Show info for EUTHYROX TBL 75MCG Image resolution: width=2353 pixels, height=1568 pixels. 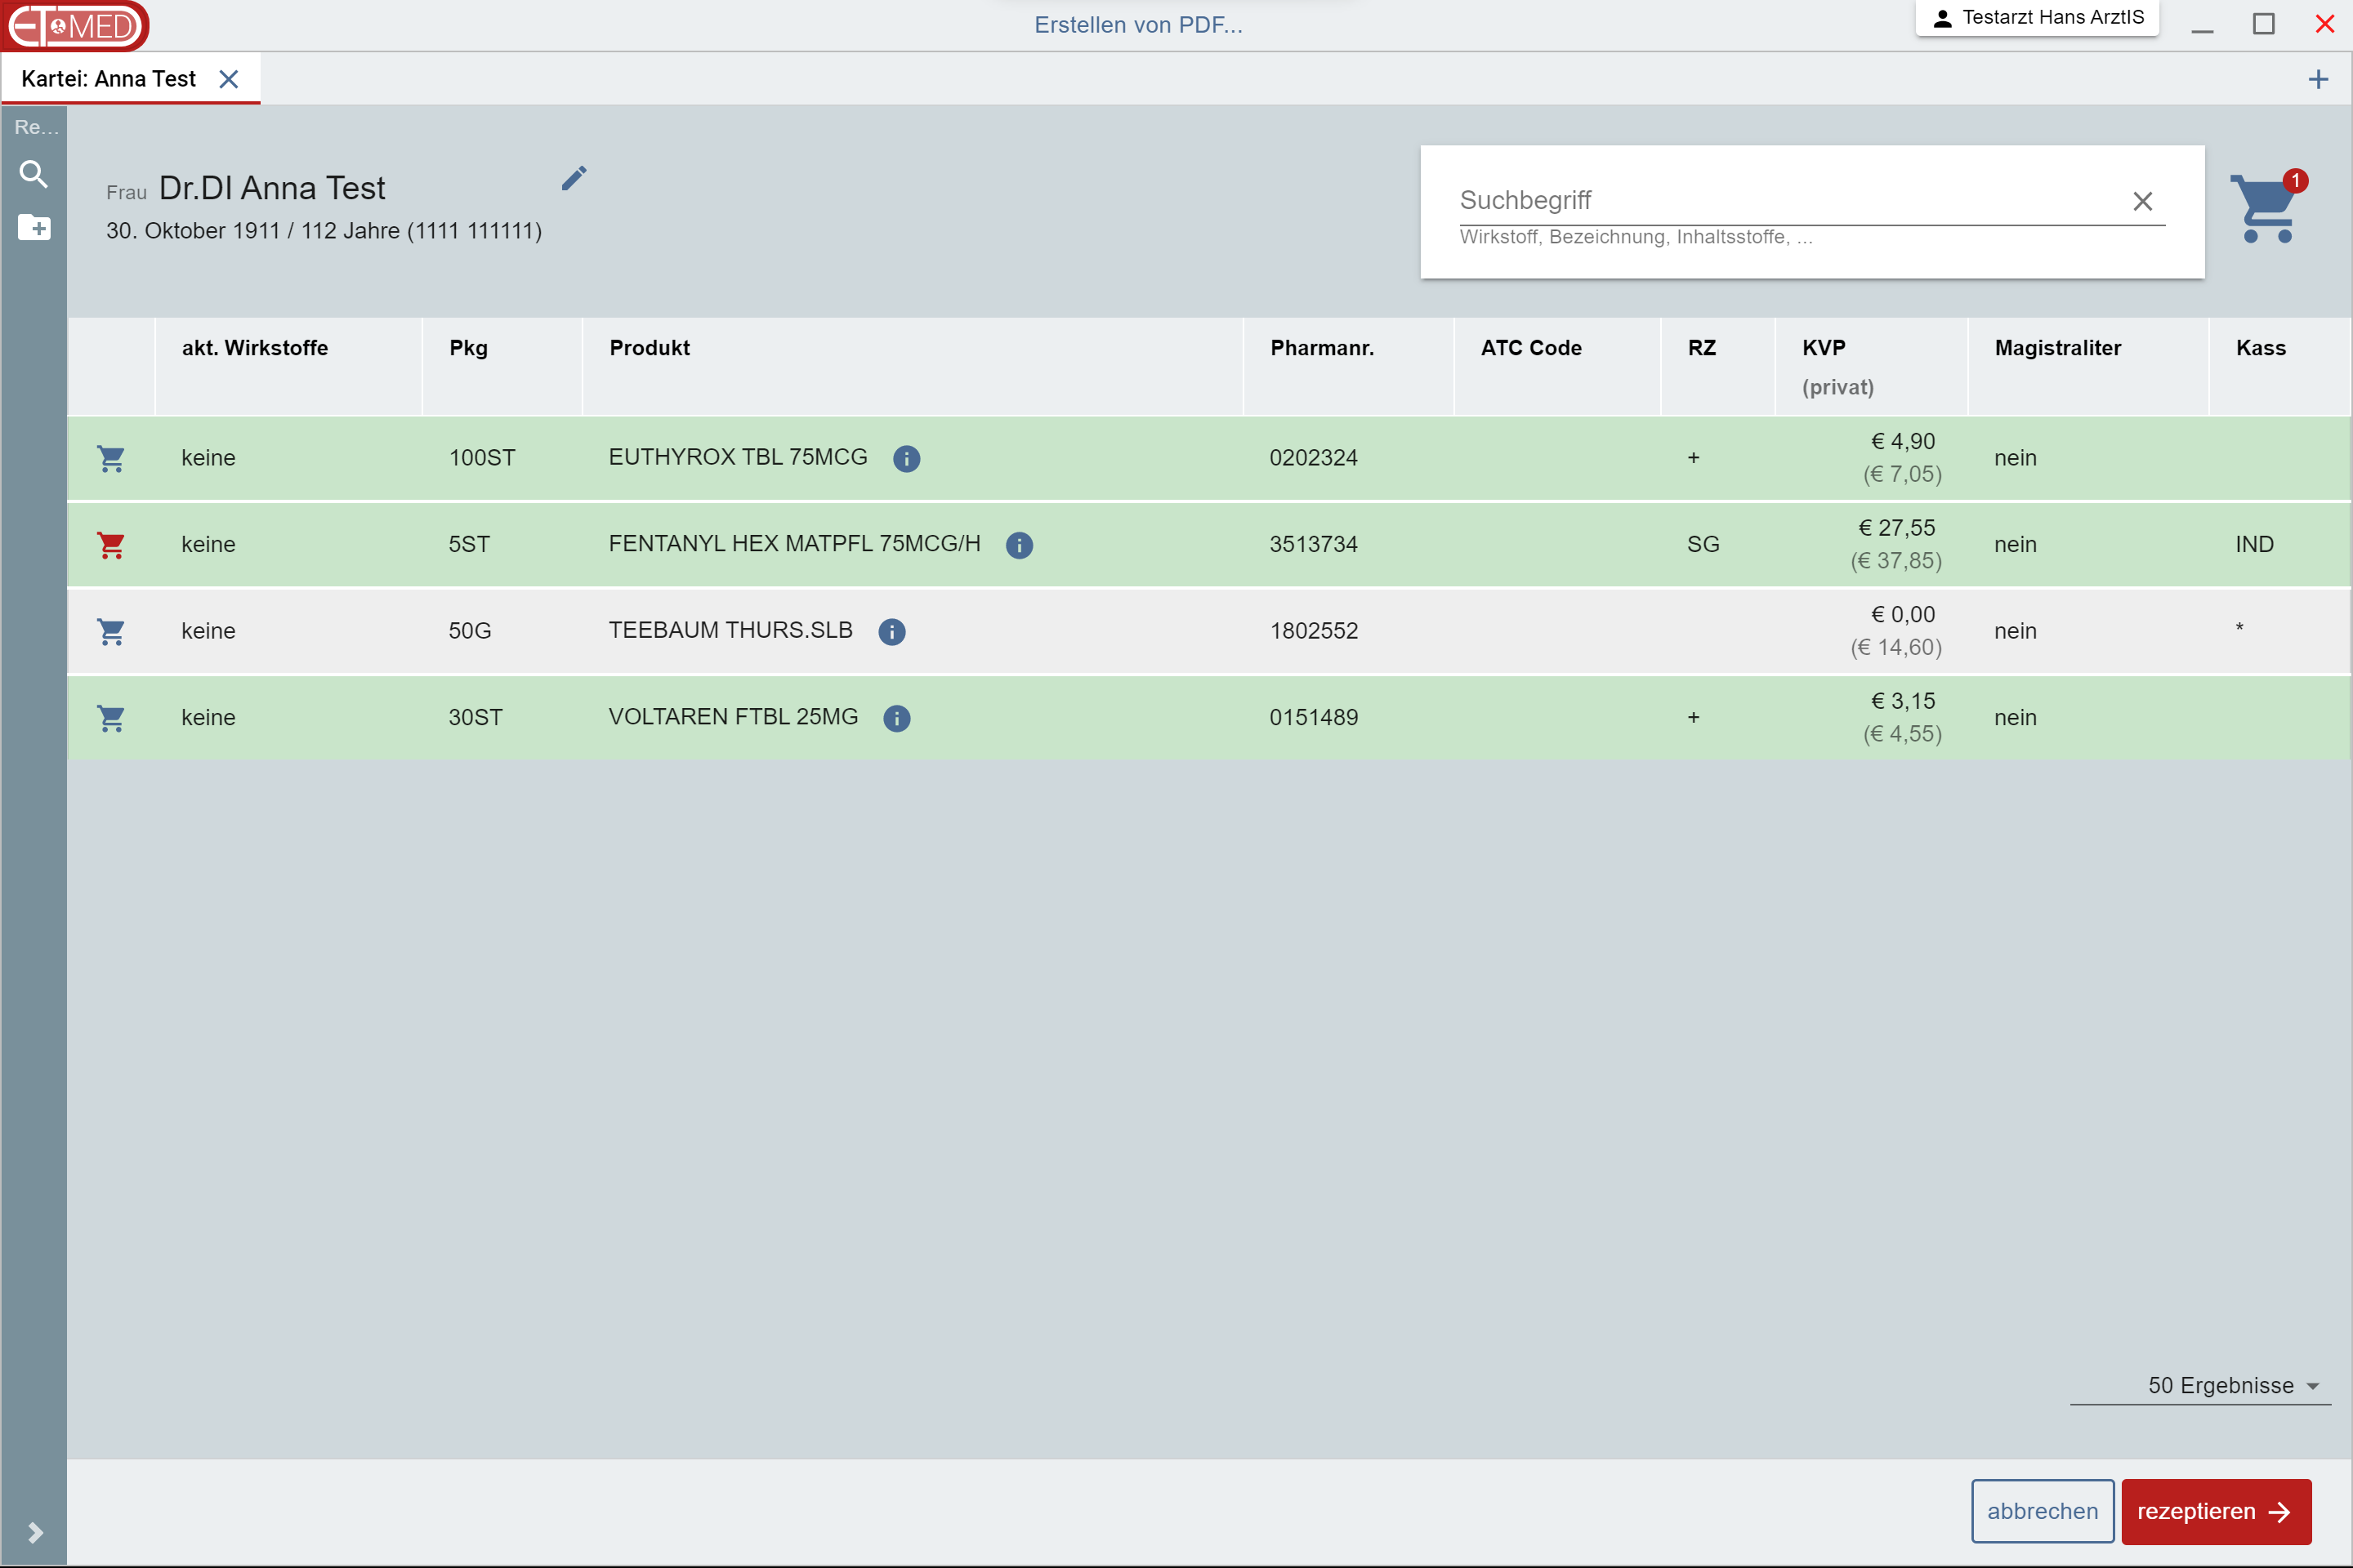[x=906, y=459]
